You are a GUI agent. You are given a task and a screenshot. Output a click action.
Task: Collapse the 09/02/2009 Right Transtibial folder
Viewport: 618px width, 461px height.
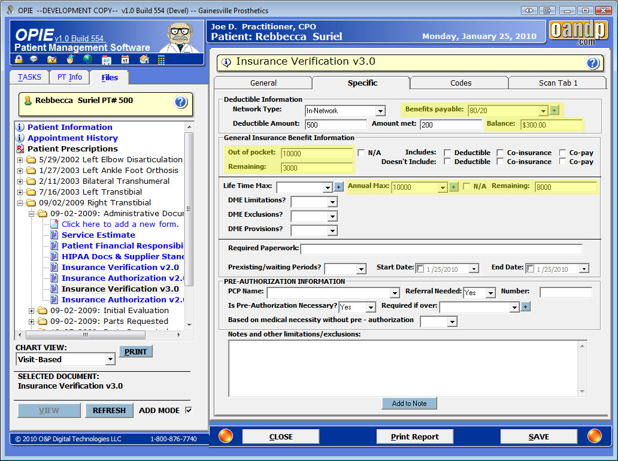[x=20, y=203]
